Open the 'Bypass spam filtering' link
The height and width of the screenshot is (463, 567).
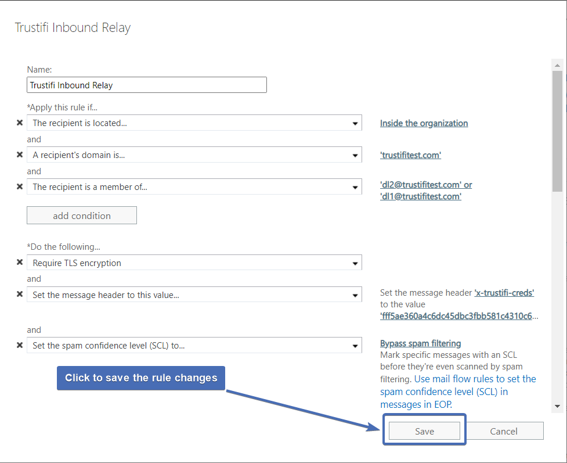421,343
